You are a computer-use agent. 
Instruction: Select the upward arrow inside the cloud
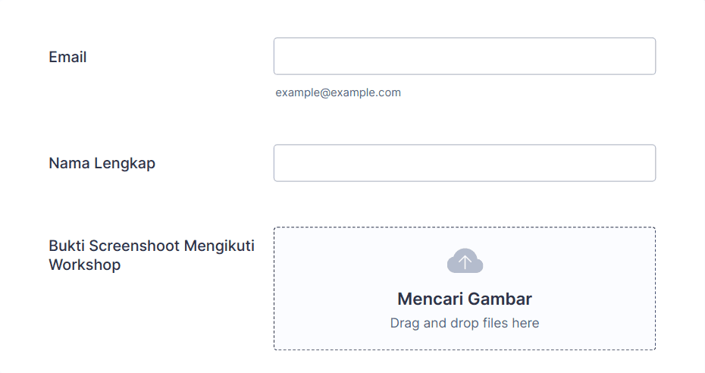pos(465,262)
